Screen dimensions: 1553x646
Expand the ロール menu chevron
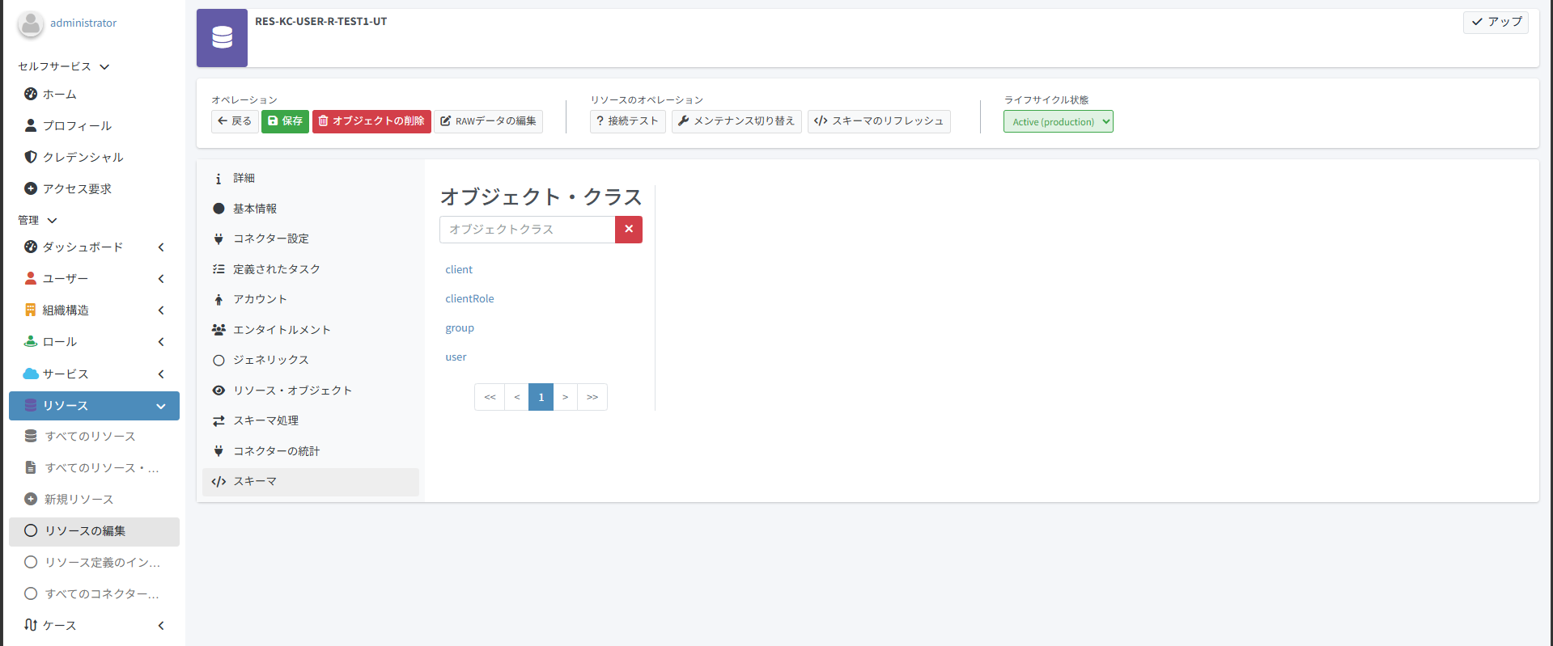pyautogui.click(x=161, y=341)
